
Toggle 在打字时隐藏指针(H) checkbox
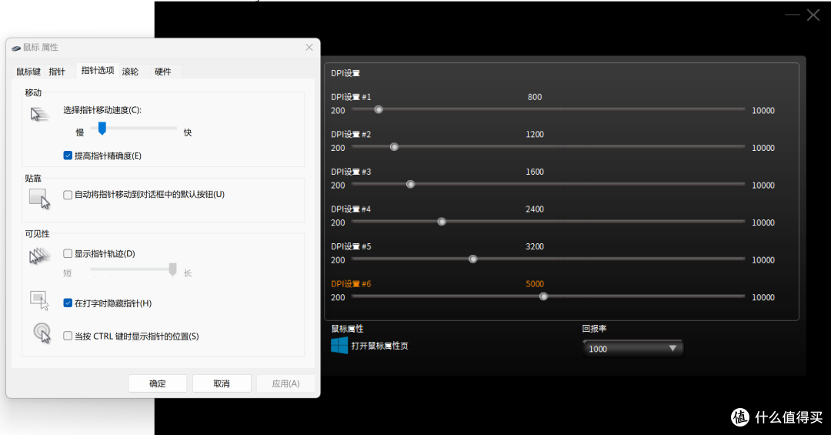tap(68, 303)
